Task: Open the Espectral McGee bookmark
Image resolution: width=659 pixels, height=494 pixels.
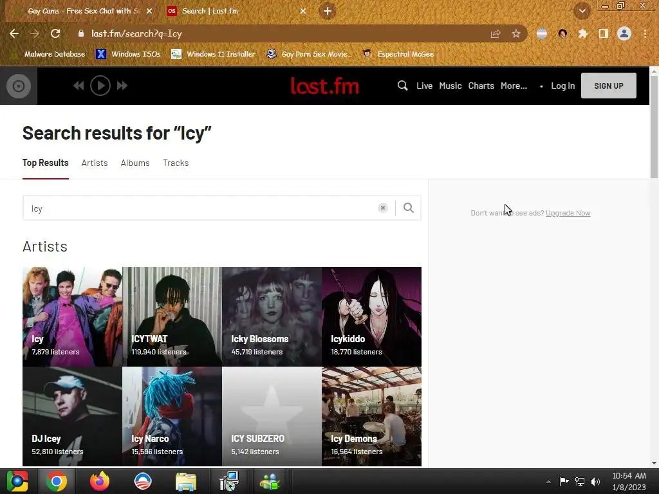Action: pyautogui.click(x=398, y=54)
